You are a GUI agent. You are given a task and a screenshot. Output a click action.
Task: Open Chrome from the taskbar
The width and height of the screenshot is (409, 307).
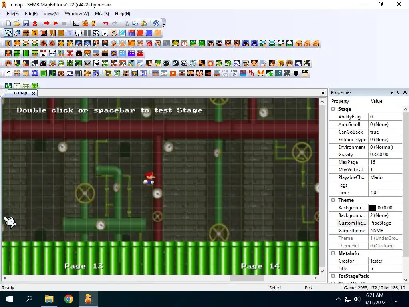pos(69,299)
